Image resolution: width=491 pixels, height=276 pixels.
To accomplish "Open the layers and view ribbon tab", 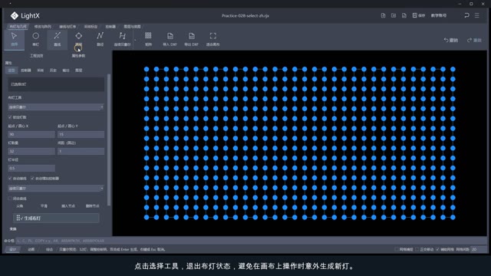I will (x=132, y=27).
